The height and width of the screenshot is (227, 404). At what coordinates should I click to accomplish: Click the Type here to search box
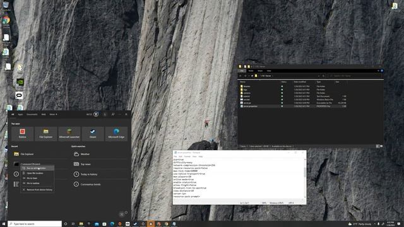35,224
